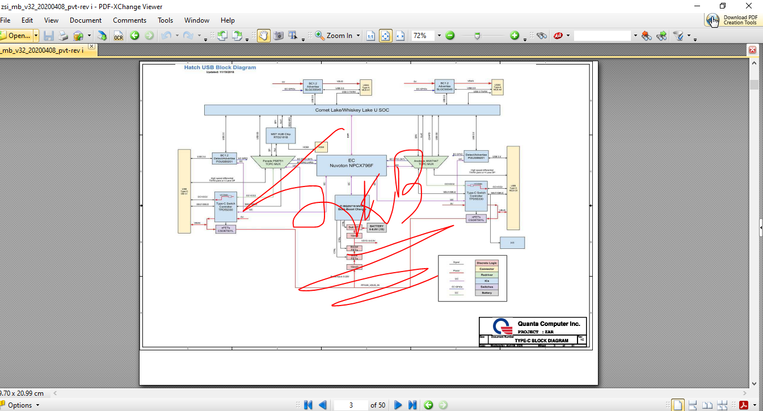
Task: Click Download PDF Creation Tools button
Action: coord(732,20)
